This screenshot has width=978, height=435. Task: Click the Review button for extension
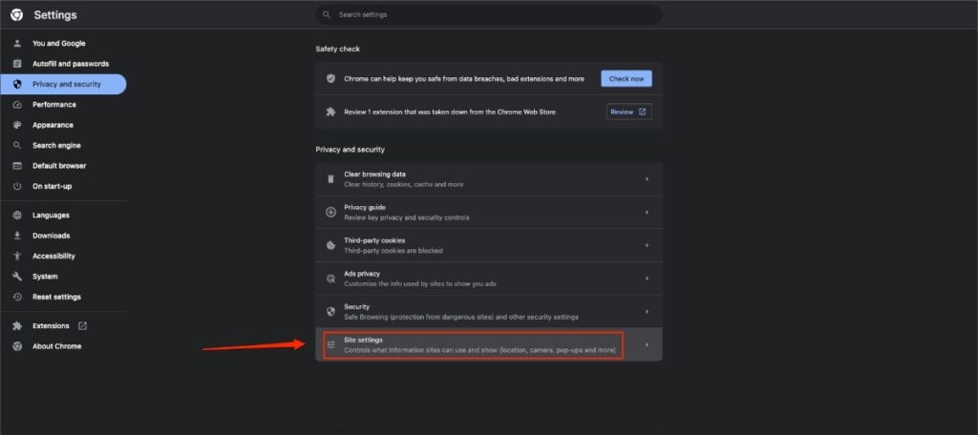coord(628,112)
